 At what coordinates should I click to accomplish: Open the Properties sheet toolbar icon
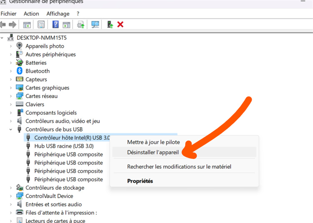pyautogui.click(x=41, y=25)
